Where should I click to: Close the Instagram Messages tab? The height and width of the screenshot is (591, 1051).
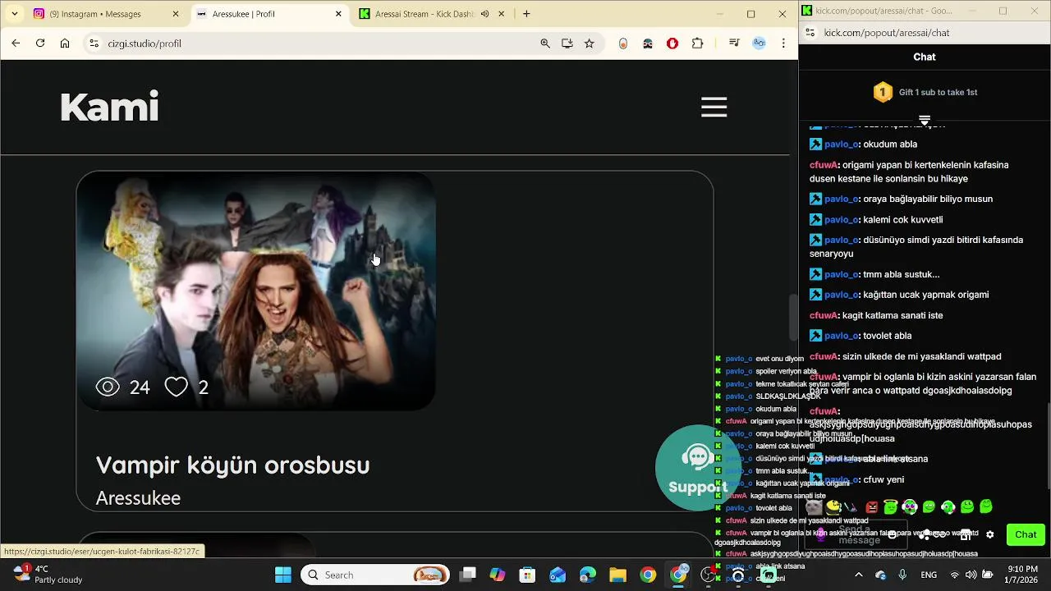tap(176, 14)
